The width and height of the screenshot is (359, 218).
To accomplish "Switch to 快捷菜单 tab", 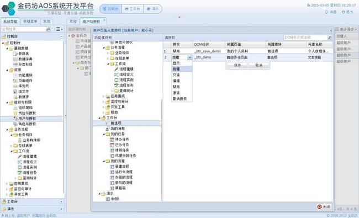I will click(x=30, y=22).
